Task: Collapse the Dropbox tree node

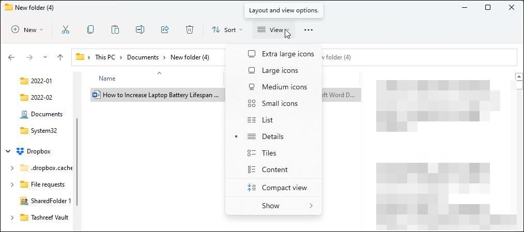Action: 8,151
